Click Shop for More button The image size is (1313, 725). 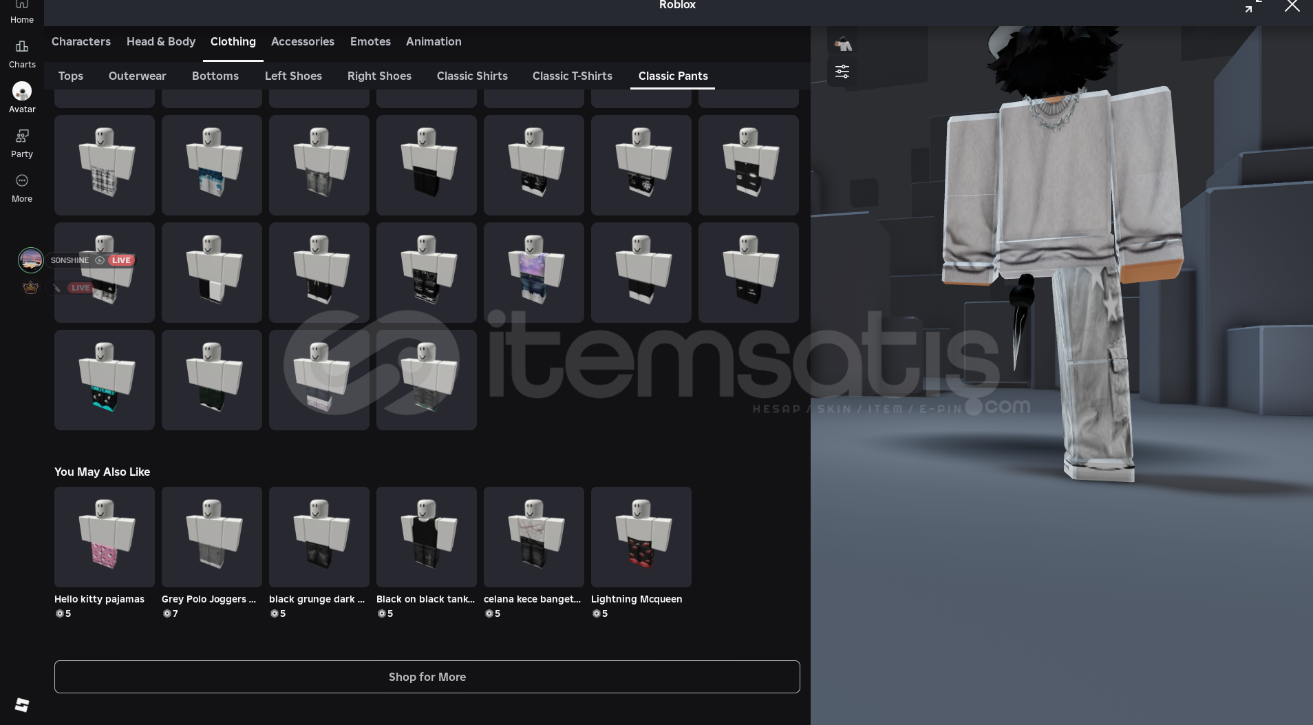coord(427,677)
